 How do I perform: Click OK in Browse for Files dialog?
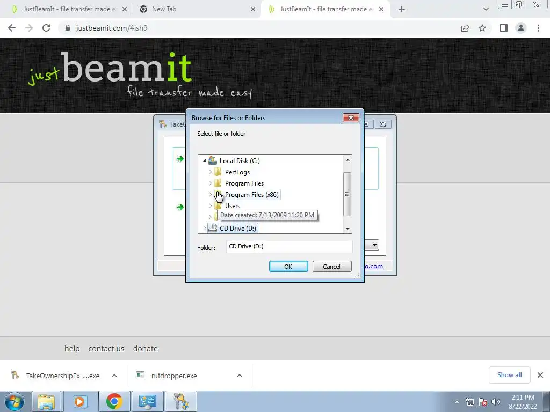288,266
